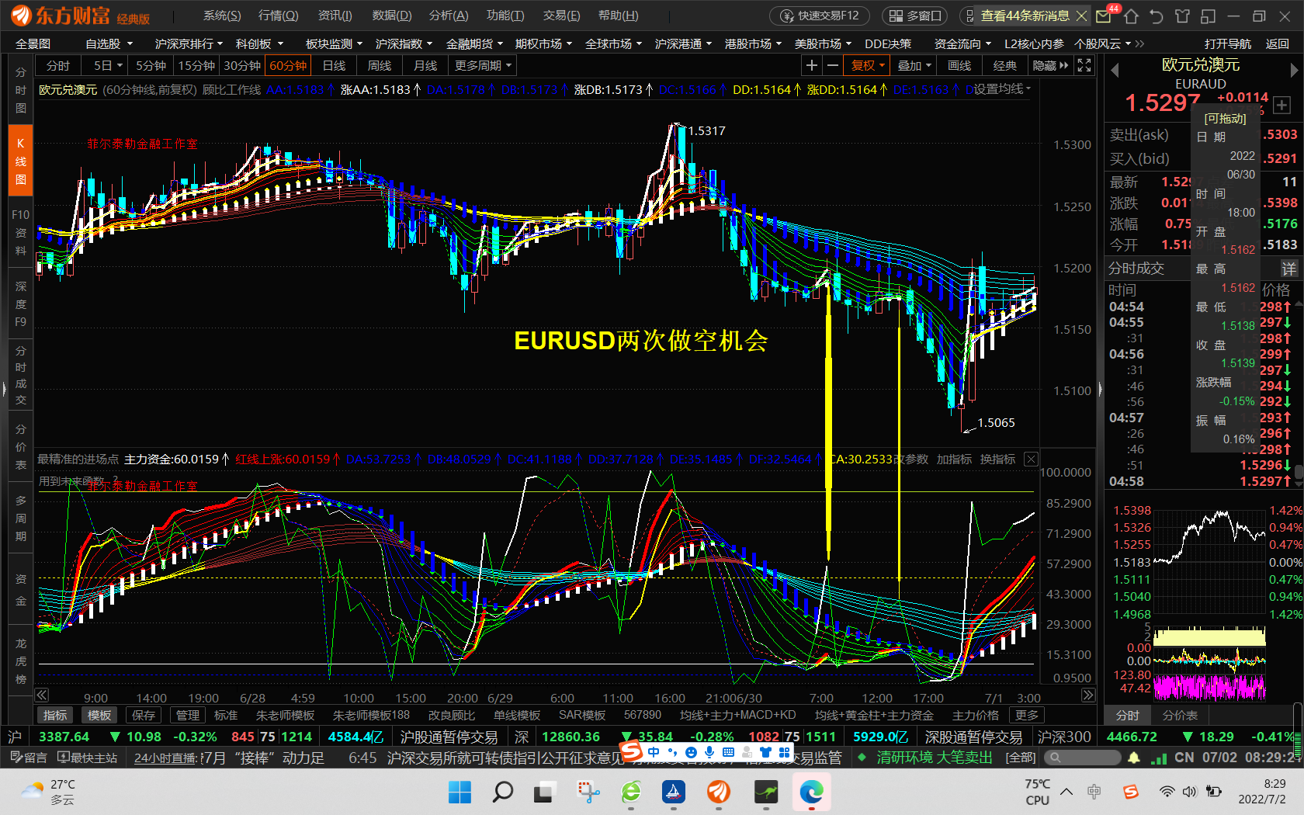Add EURAUD to watchlist plus icon
The height and width of the screenshot is (815, 1304).
[1281, 106]
